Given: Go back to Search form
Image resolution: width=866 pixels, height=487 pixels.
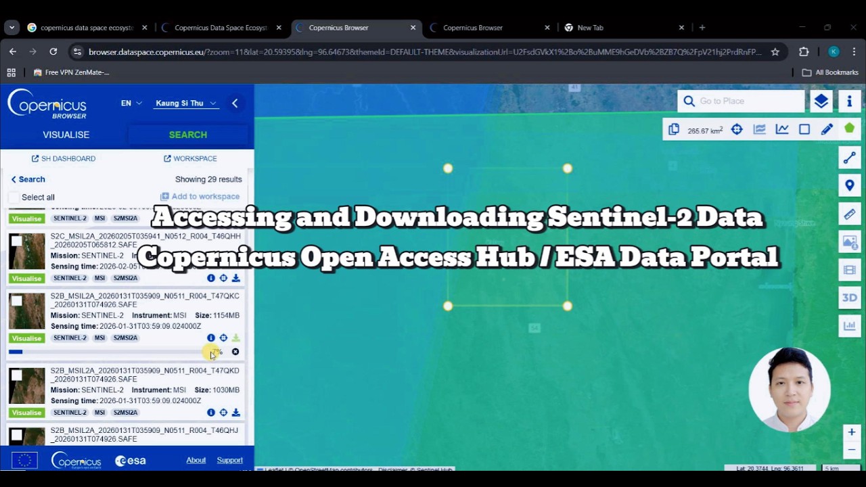Looking at the screenshot, I should coord(28,179).
